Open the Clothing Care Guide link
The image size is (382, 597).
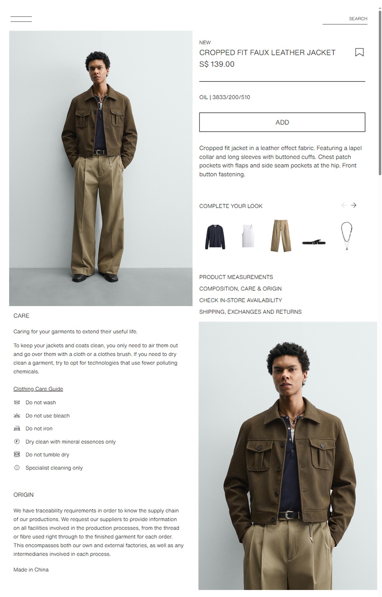coord(38,389)
